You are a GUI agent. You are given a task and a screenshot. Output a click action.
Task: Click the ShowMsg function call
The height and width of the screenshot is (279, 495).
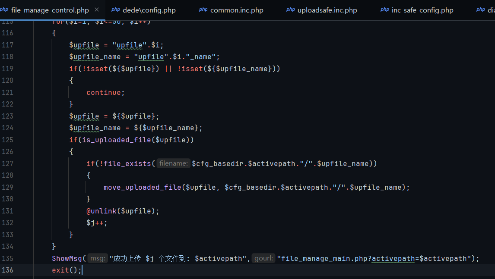tap(67, 258)
